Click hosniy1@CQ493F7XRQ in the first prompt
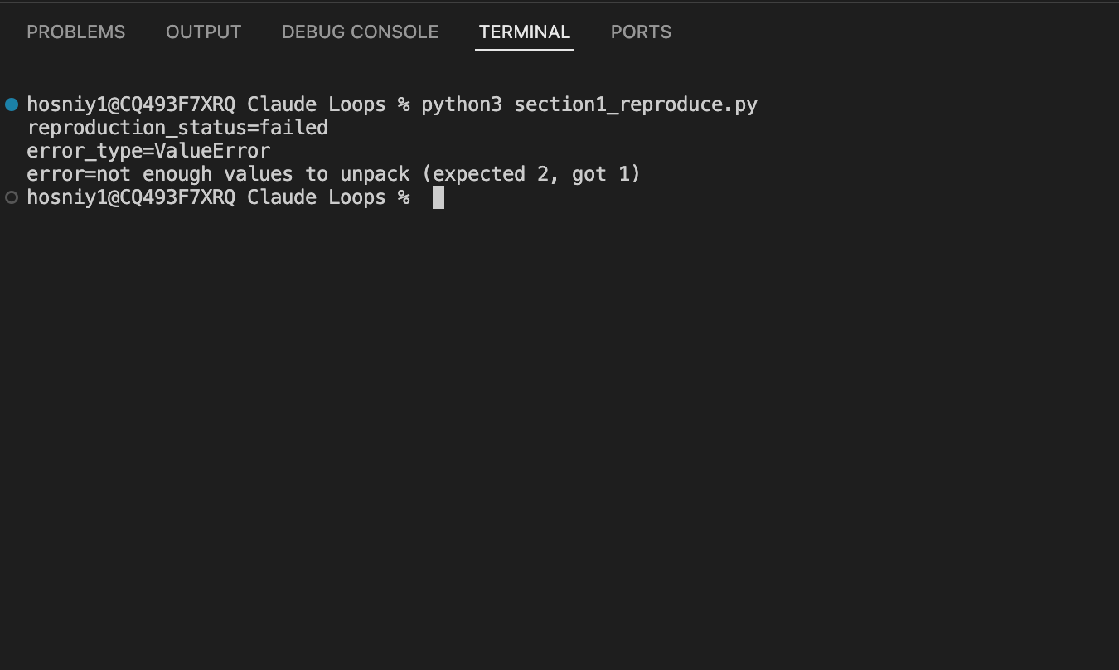1119x670 pixels. [x=131, y=104]
